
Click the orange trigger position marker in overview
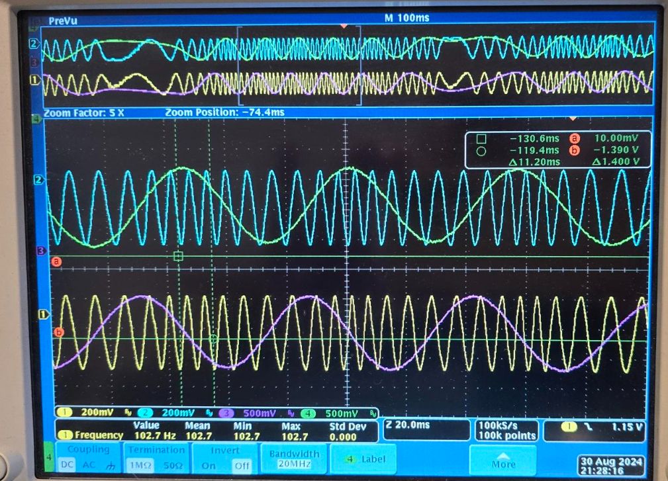click(x=343, y=26)
